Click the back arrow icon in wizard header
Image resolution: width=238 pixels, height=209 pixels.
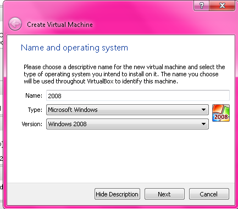click(15, 24)
